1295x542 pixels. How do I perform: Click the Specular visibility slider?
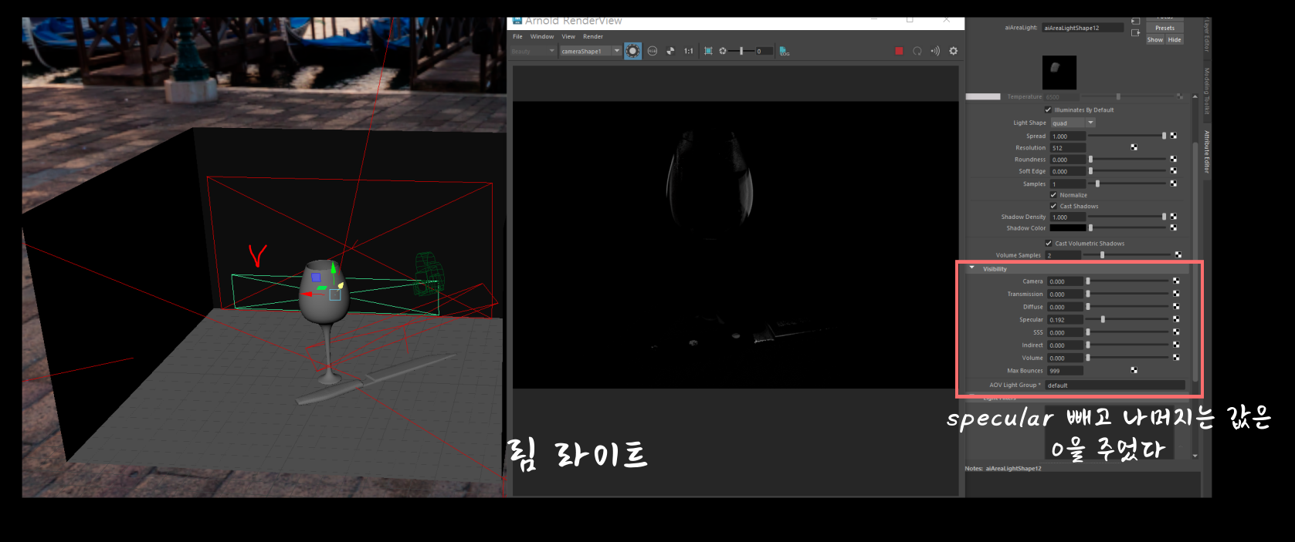(x=1128, y=319)
